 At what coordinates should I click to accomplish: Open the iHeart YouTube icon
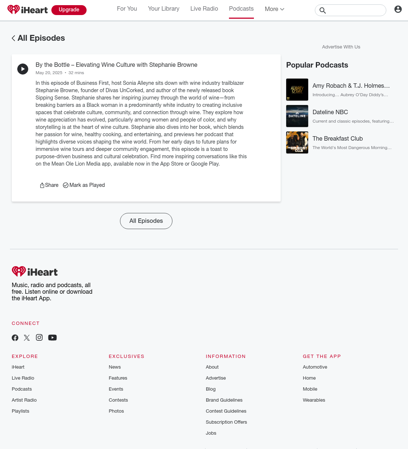pos(52,338)
